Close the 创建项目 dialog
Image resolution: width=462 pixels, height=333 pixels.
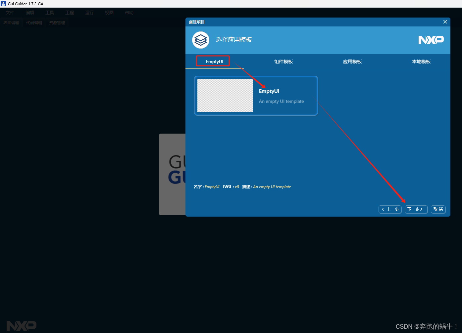pos(445,22)
